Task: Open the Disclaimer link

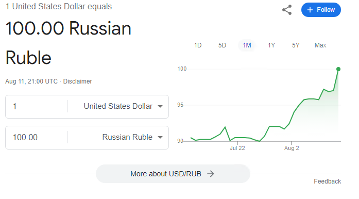Action: click(x=77, y=81)
